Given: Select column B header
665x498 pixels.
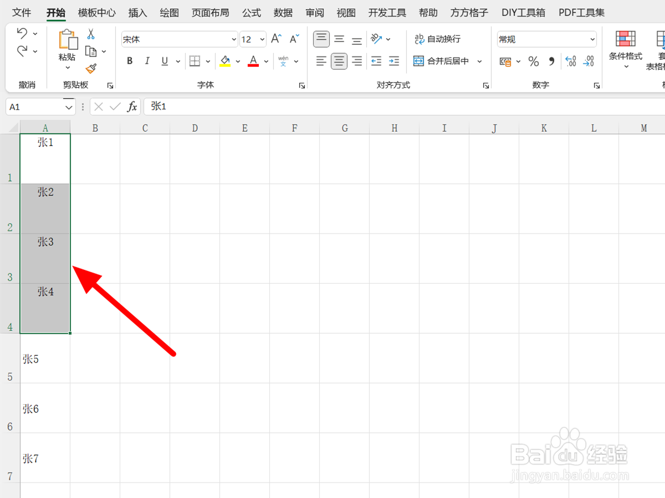Looking at the screenshot, I should tap(95, 128).
